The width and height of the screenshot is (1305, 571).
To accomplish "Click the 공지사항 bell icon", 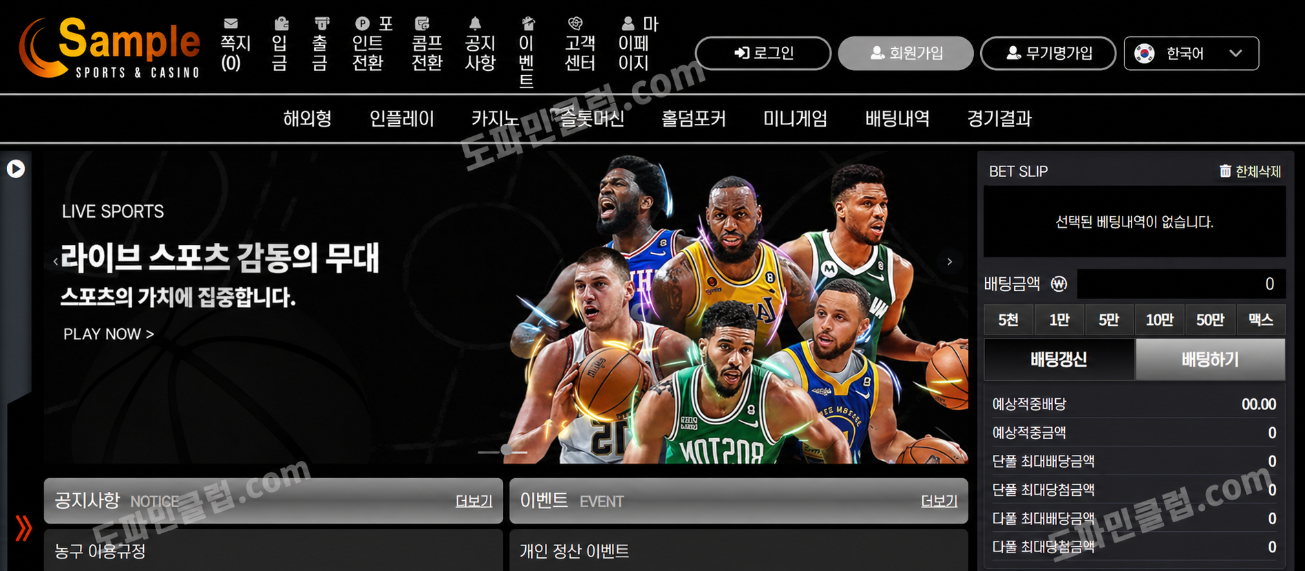I will click(x=475, y=24).
